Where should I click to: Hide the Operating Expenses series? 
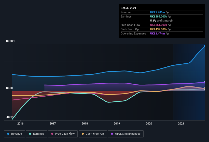pyautogui.click(x=126, y=134)
